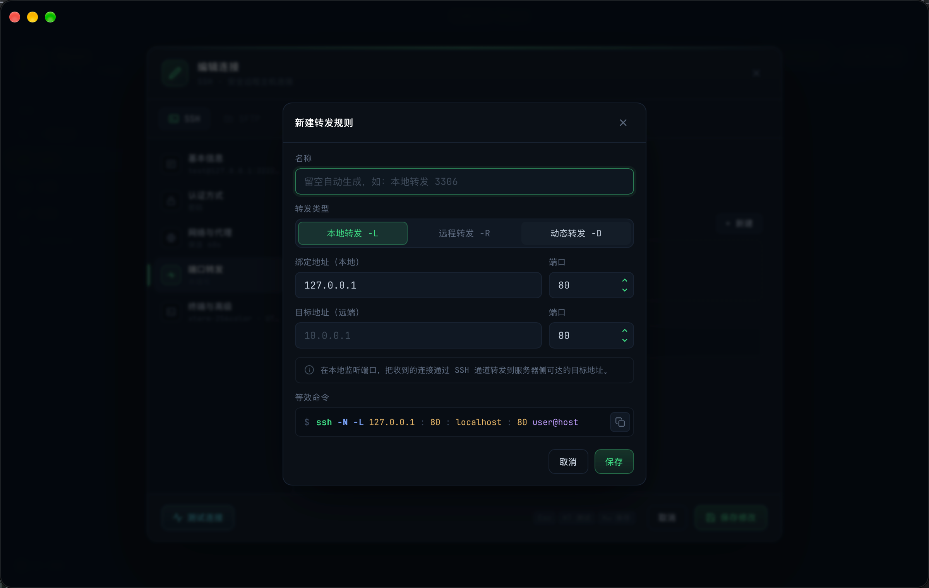Click the yellow macOS minimize button
This screenshot has width=929, height=588.
tap(33, 17)
